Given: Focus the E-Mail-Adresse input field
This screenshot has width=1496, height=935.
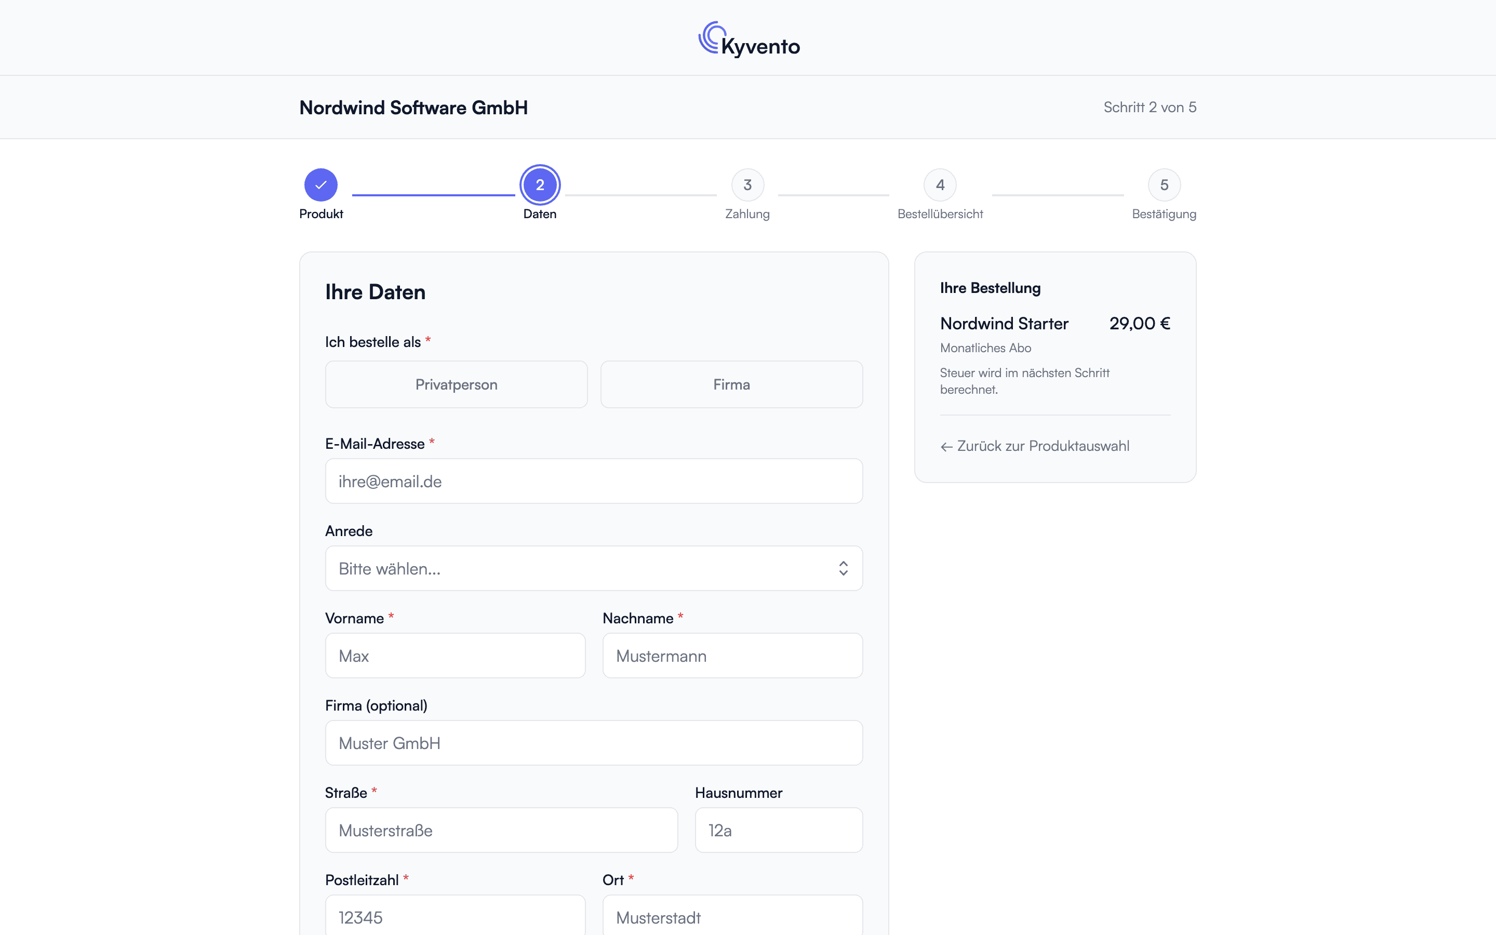Looking at the screenshot, I should (594, 481).
